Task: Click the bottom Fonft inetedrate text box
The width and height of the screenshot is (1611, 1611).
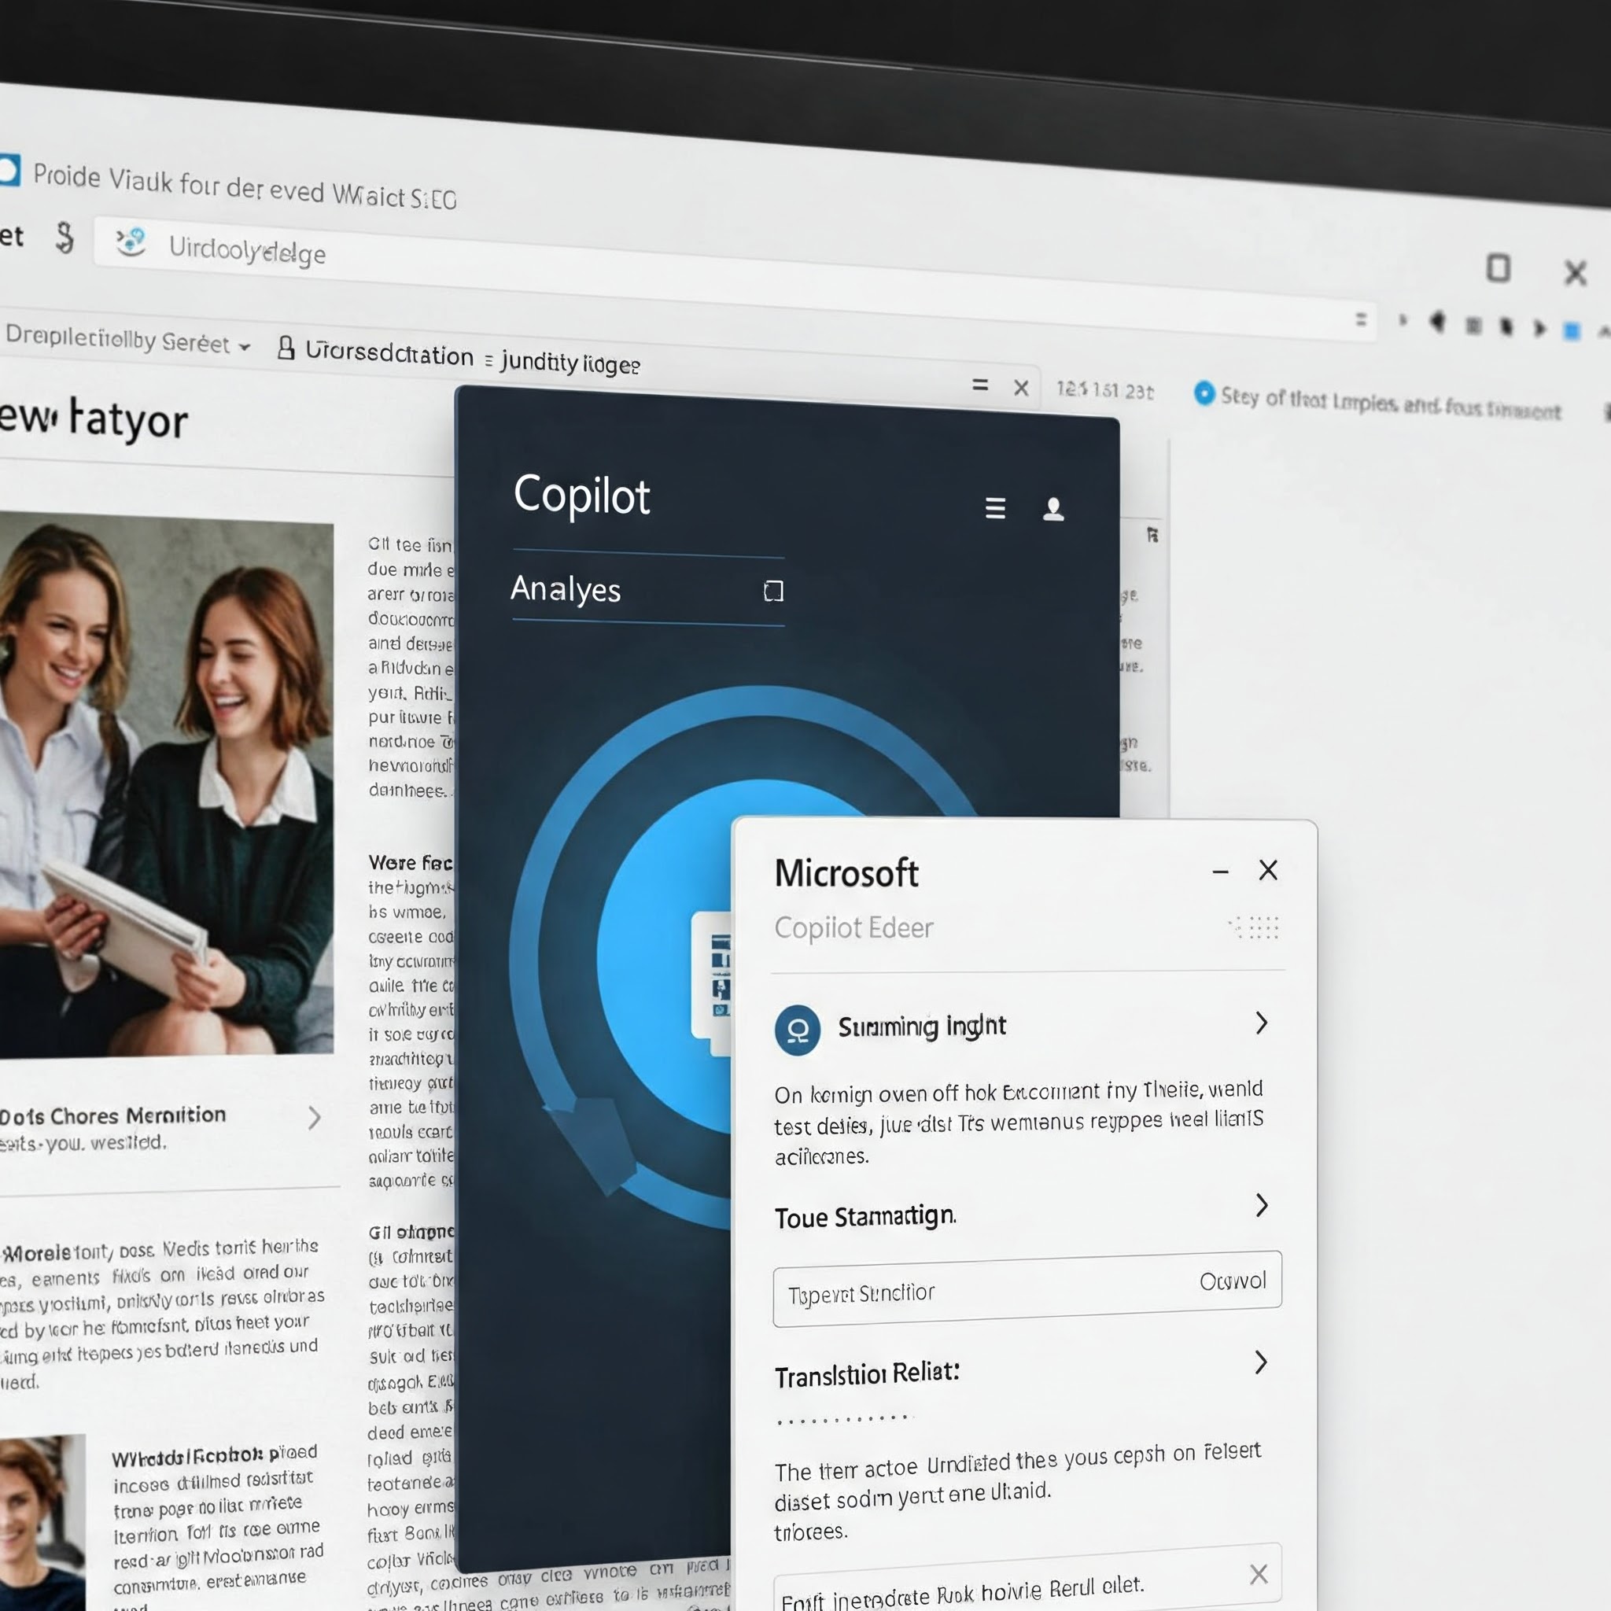Action: pyautogui.click(x=1027, y=1578)
